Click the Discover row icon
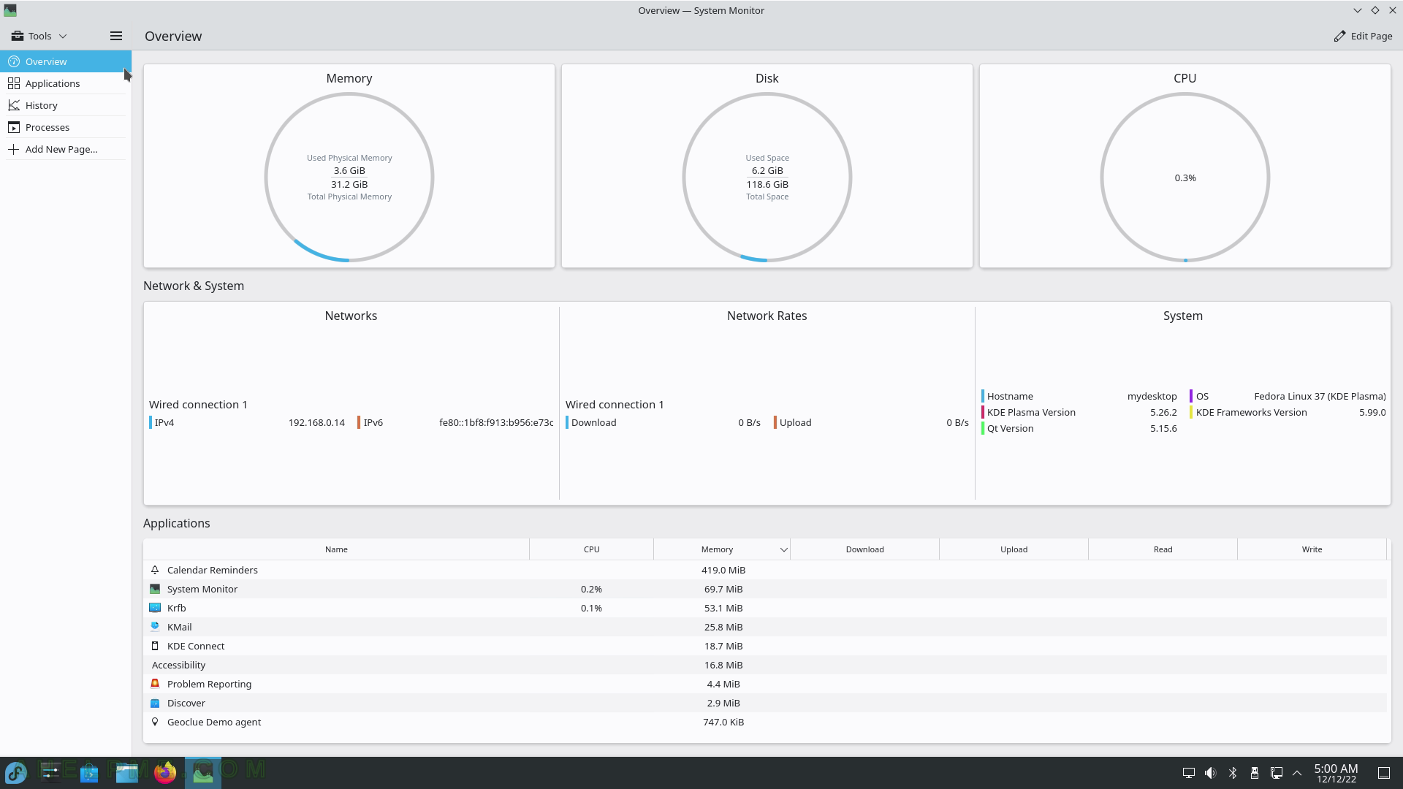This screenshot has height=789, width=1403. tap(155, 703)
